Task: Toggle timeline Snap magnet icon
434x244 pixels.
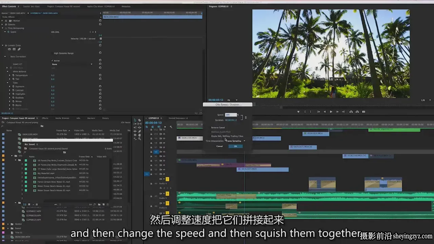Action: pyautogui.click(x=153, y=127)
